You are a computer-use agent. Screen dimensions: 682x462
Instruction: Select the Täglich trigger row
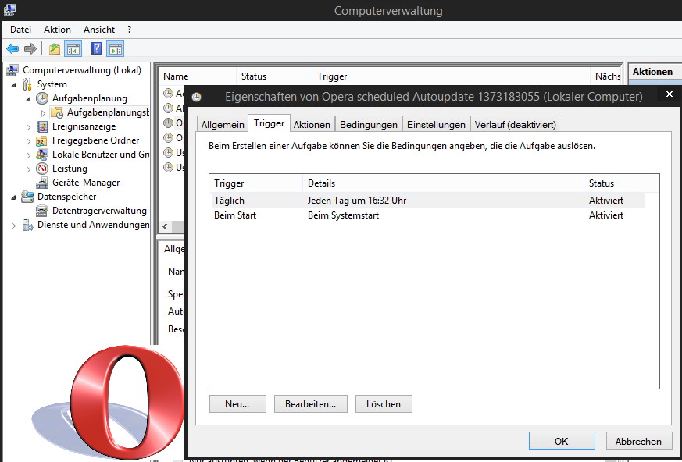pyautogui.click(x=427, y=201)
